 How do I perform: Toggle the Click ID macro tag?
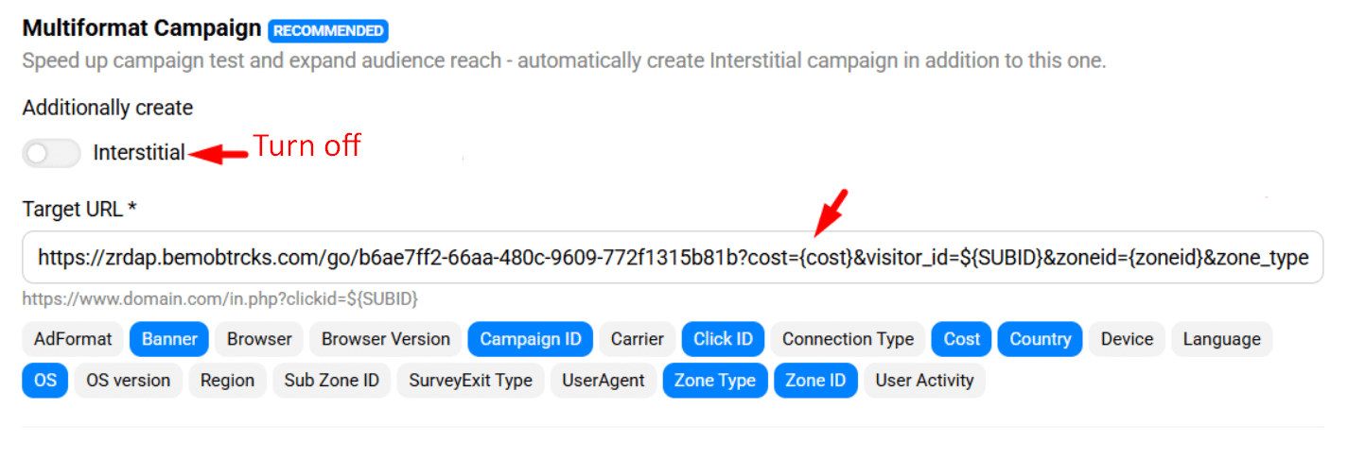(x=723, y=339)
